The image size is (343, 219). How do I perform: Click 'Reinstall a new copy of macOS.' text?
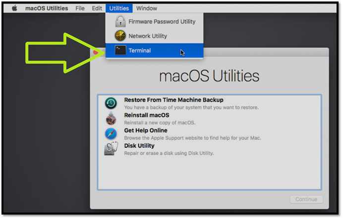[x=160, y=123]
